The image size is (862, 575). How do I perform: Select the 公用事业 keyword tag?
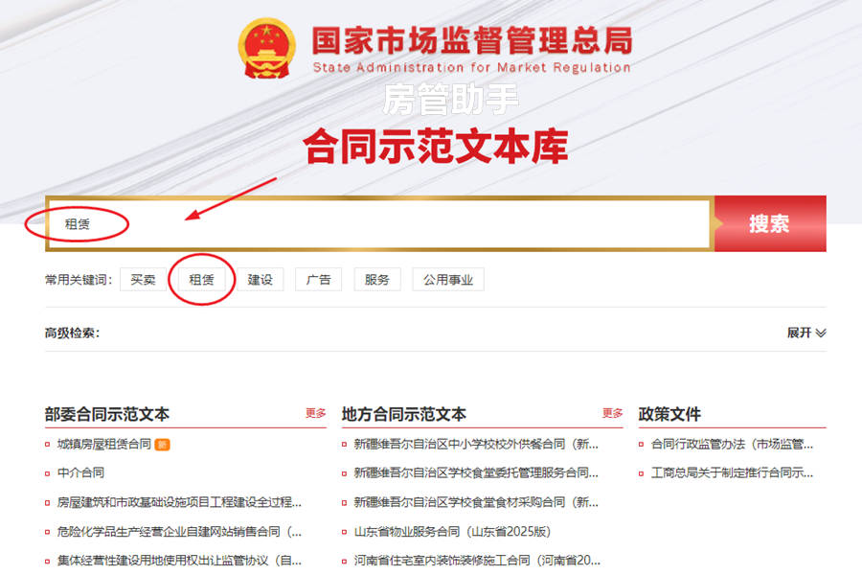(448, 280)
